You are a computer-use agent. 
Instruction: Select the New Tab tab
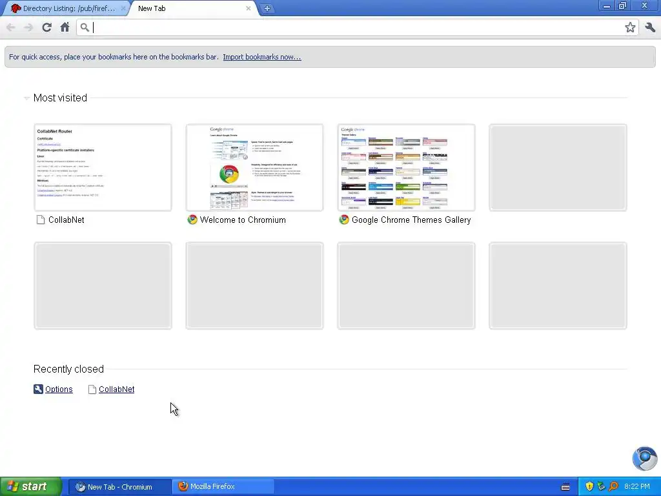point(193,8)
